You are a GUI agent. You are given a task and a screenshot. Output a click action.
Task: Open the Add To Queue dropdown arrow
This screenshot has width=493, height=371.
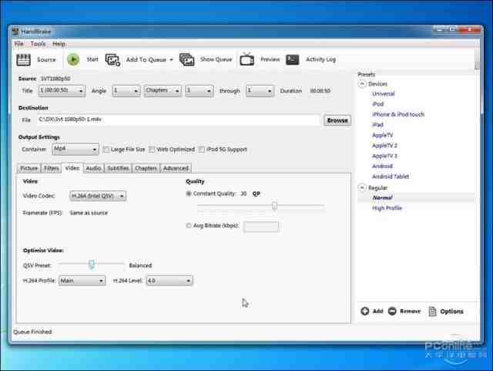[171, 60]
